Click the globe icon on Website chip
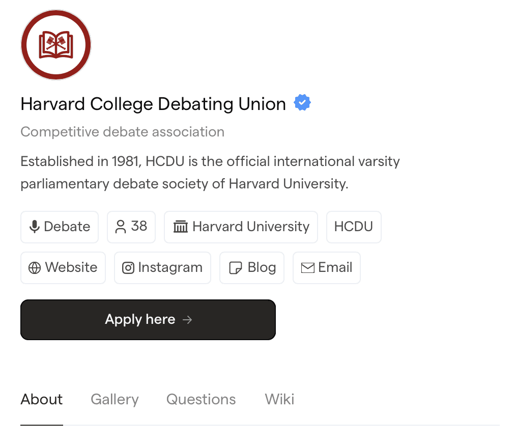The height and width of the screenshot is (442, 514). coord(35,268)
